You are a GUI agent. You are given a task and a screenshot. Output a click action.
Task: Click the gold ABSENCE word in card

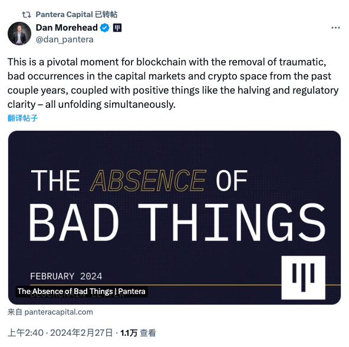point(148,181)
